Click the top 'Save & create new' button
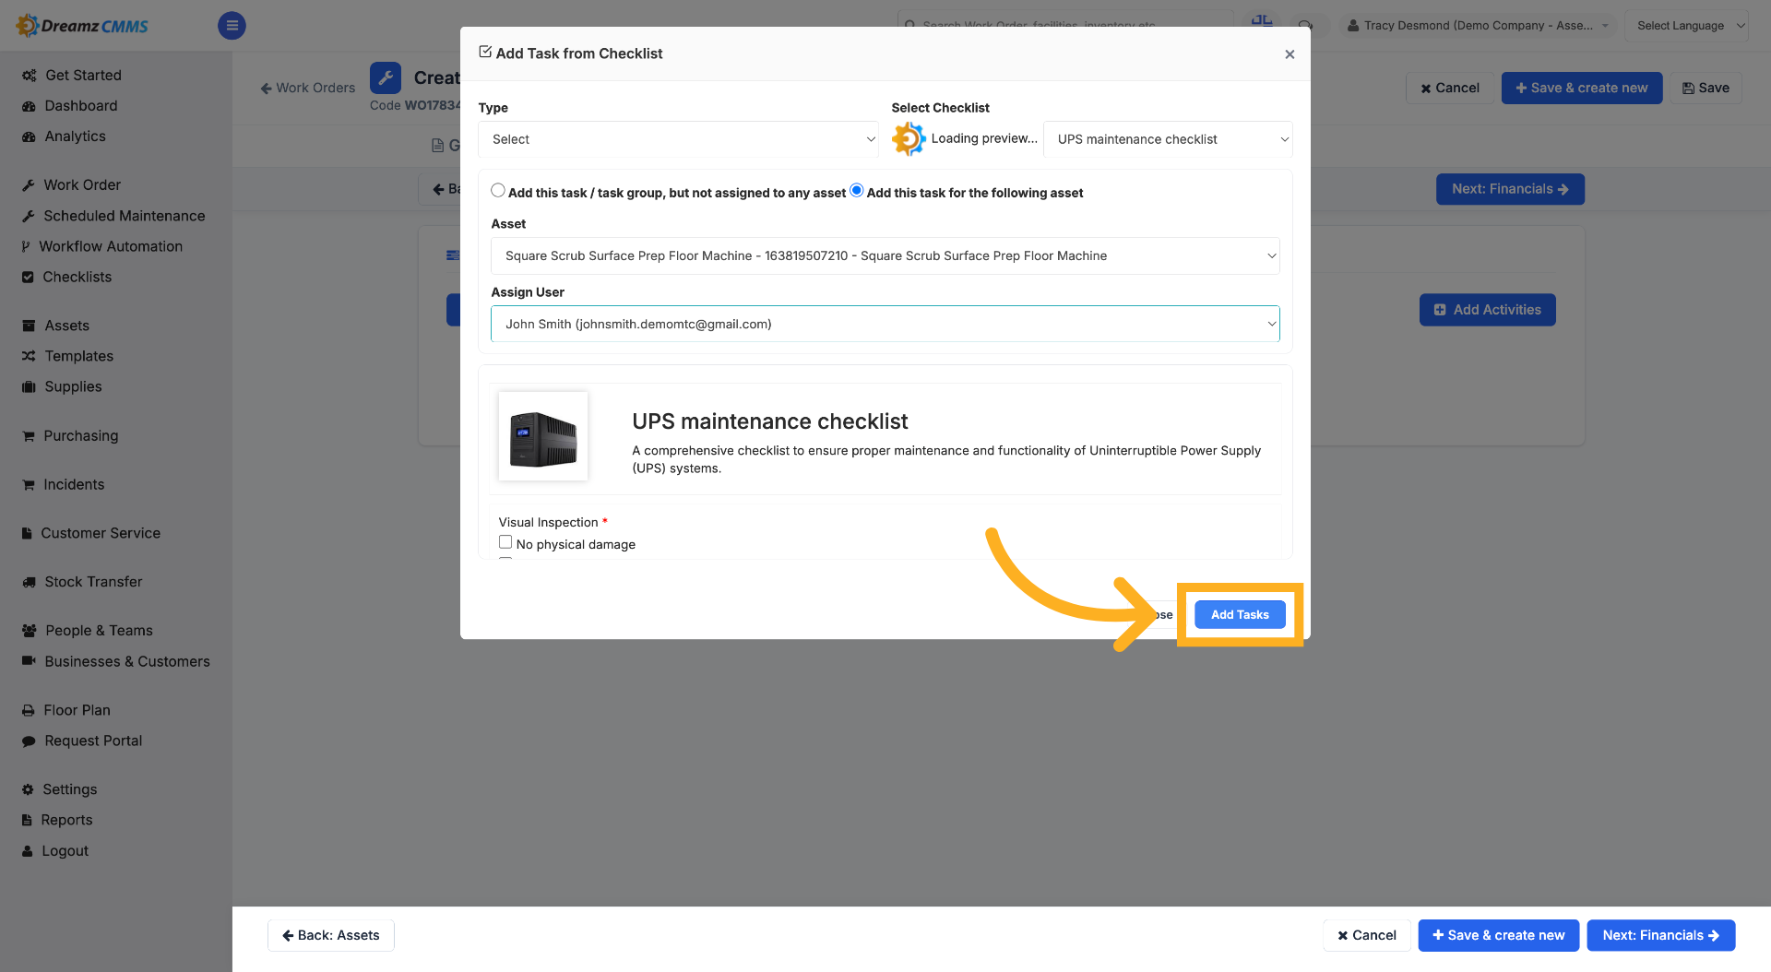 pos(1582,88)
